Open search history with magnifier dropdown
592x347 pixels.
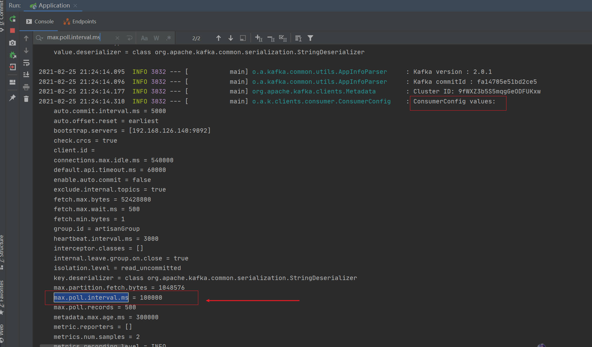point(39,38)
